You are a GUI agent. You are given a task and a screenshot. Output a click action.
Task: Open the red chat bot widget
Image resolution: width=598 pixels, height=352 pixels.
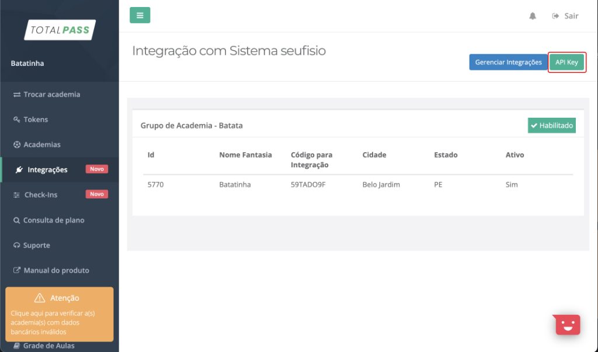click(567, 324)
